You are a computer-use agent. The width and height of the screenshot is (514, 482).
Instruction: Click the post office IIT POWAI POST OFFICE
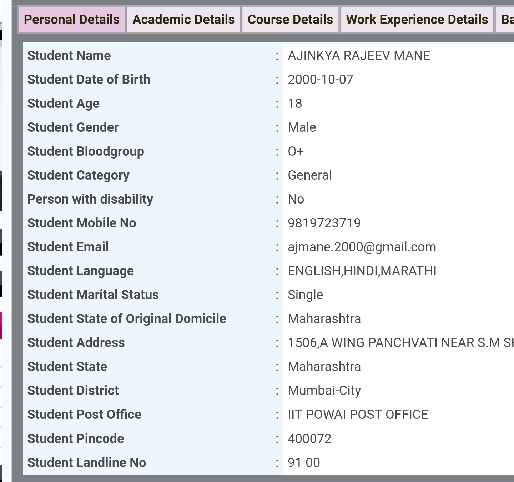coord(358,414)
